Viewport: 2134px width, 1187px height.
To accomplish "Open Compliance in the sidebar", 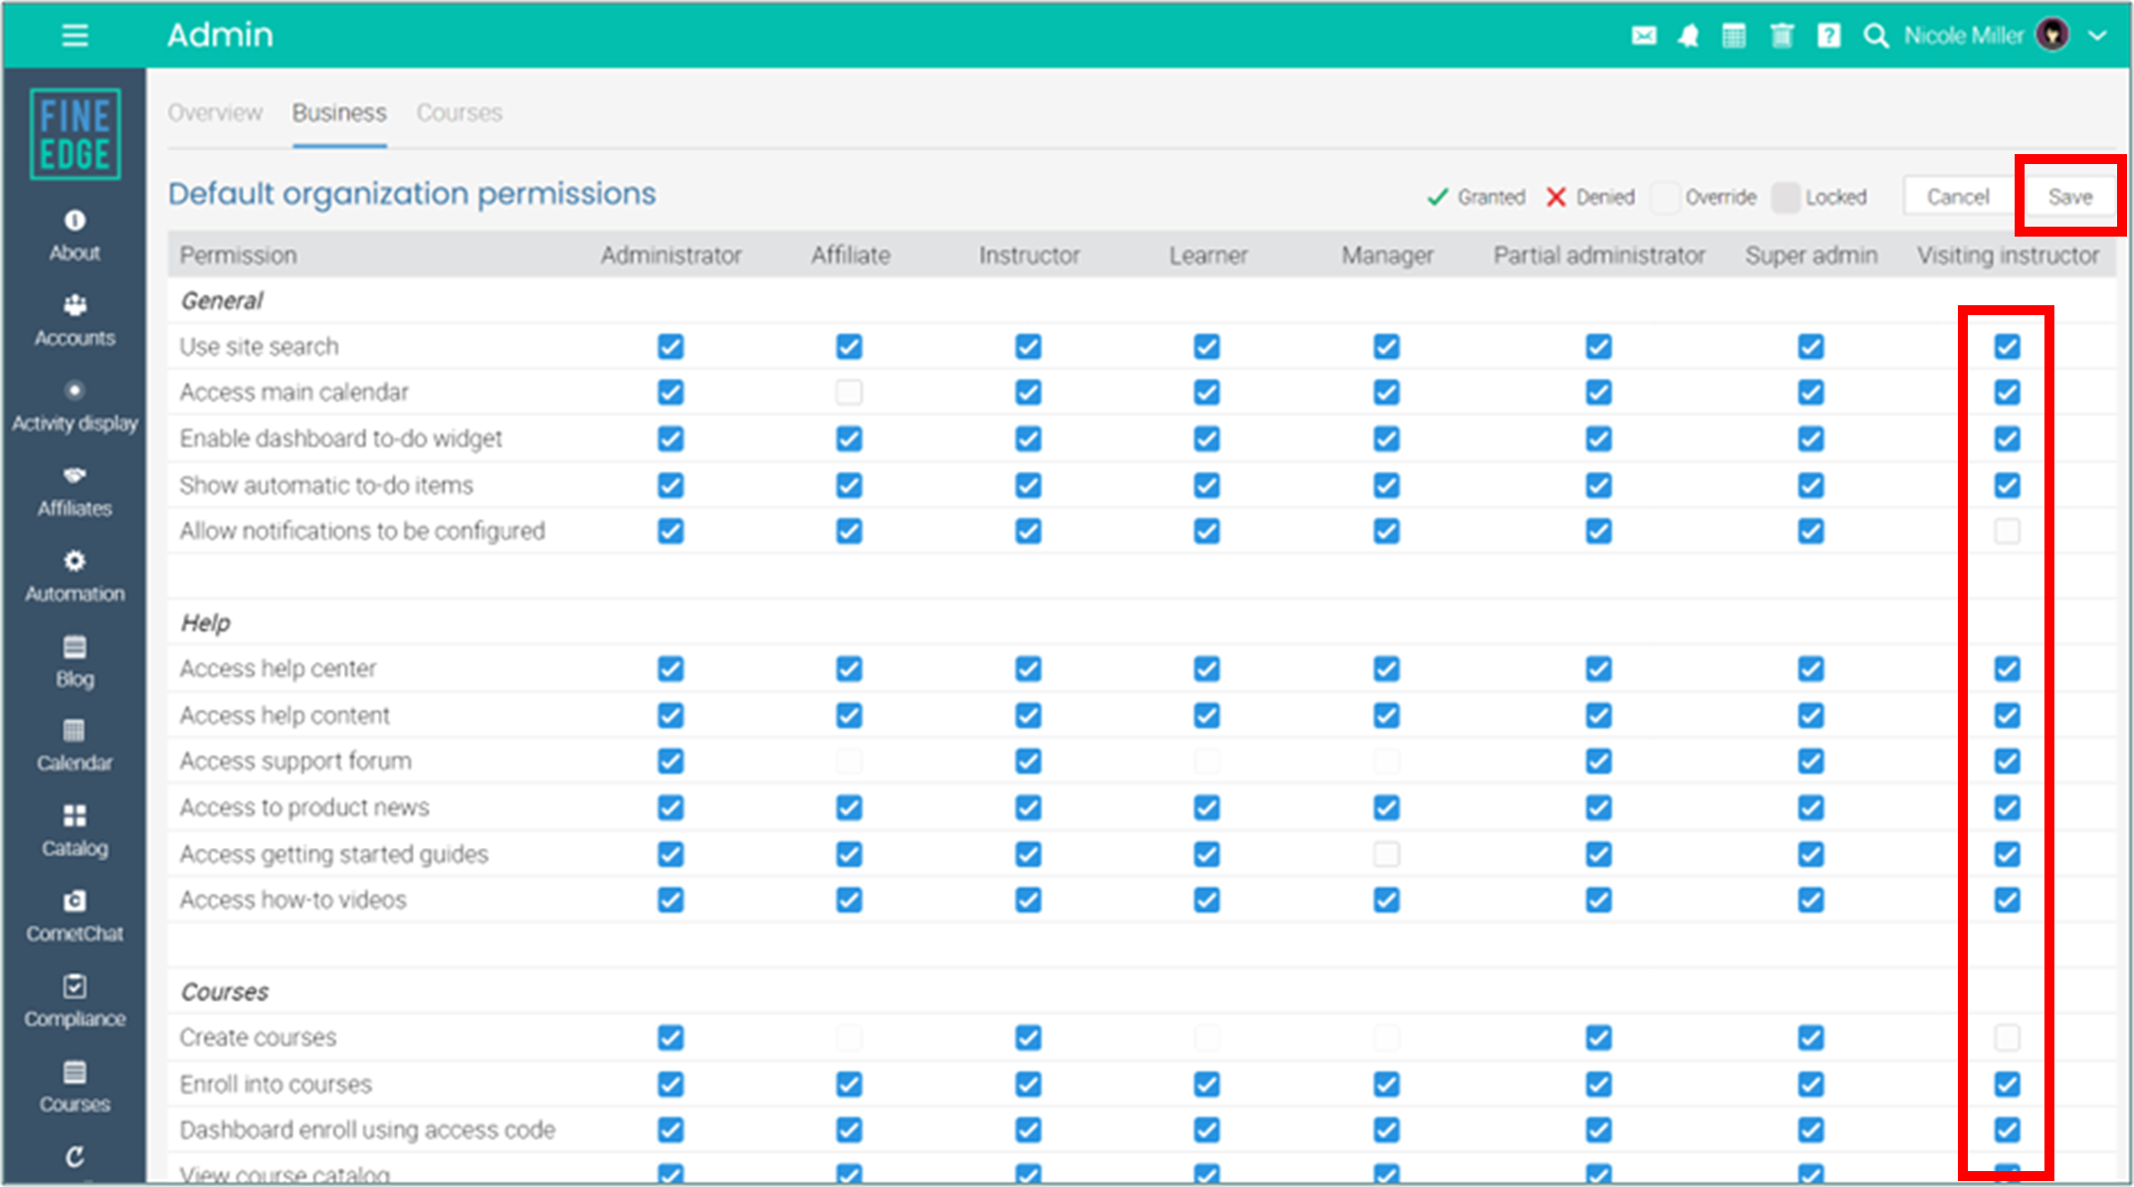I will [75, 1001].
